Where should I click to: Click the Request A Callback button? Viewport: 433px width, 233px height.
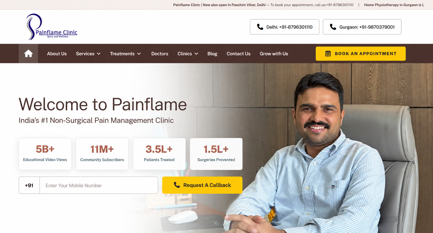point(202,185)
